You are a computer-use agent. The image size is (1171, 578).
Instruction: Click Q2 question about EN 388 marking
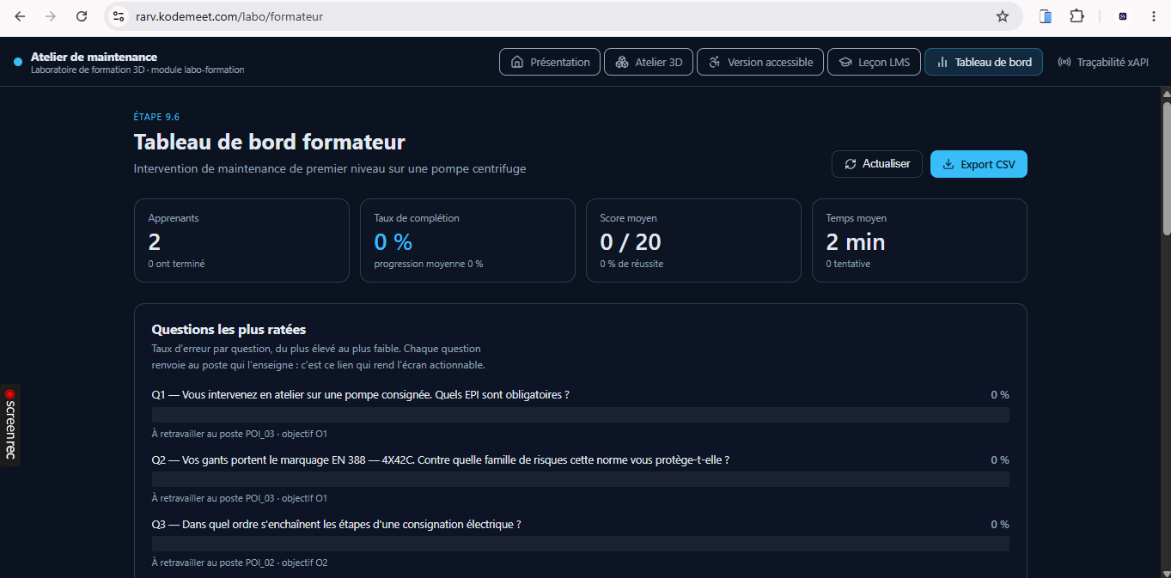(x=440, y=460)
